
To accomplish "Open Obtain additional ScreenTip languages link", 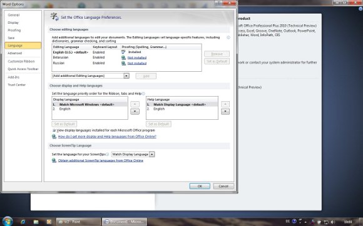I will tap(101, 160).
